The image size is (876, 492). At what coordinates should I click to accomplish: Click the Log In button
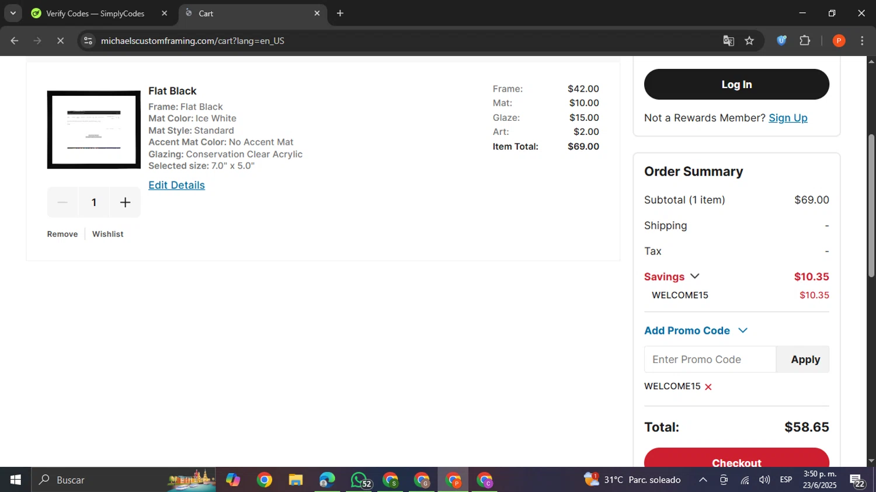736,85
